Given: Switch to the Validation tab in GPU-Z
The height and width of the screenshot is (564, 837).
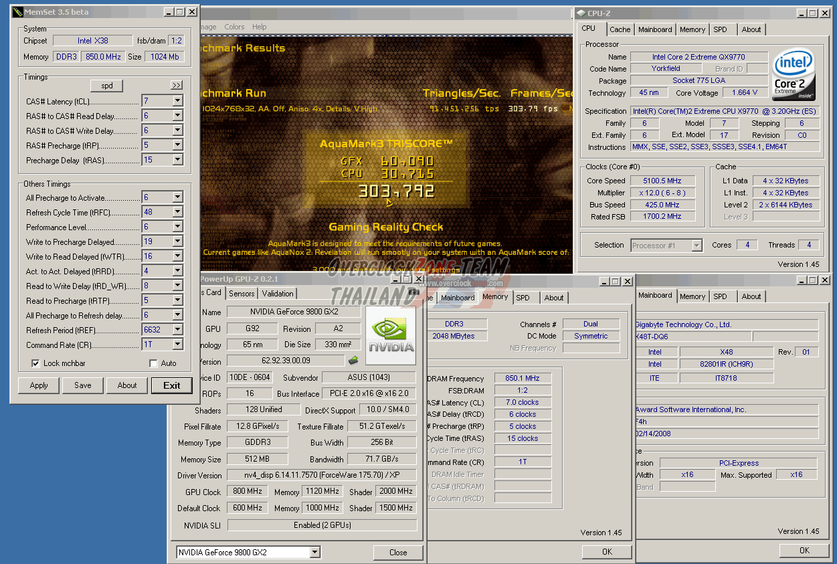Looking at the screenshot, I should pyautogui.click(x=278, y=294).
